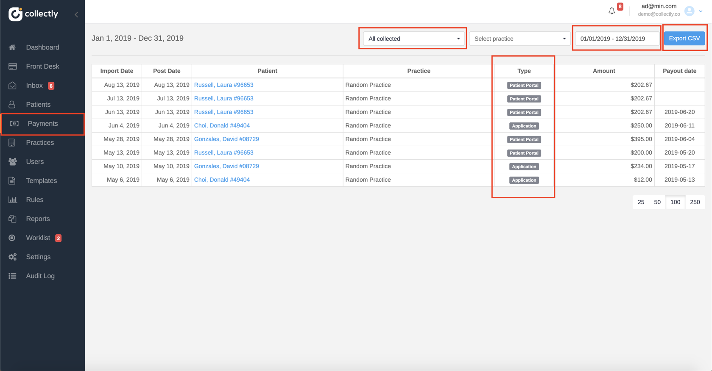Viewport: 712px width, 371px height.
Task: Expand the Select practice dropdown
Action: pos(519,39)
